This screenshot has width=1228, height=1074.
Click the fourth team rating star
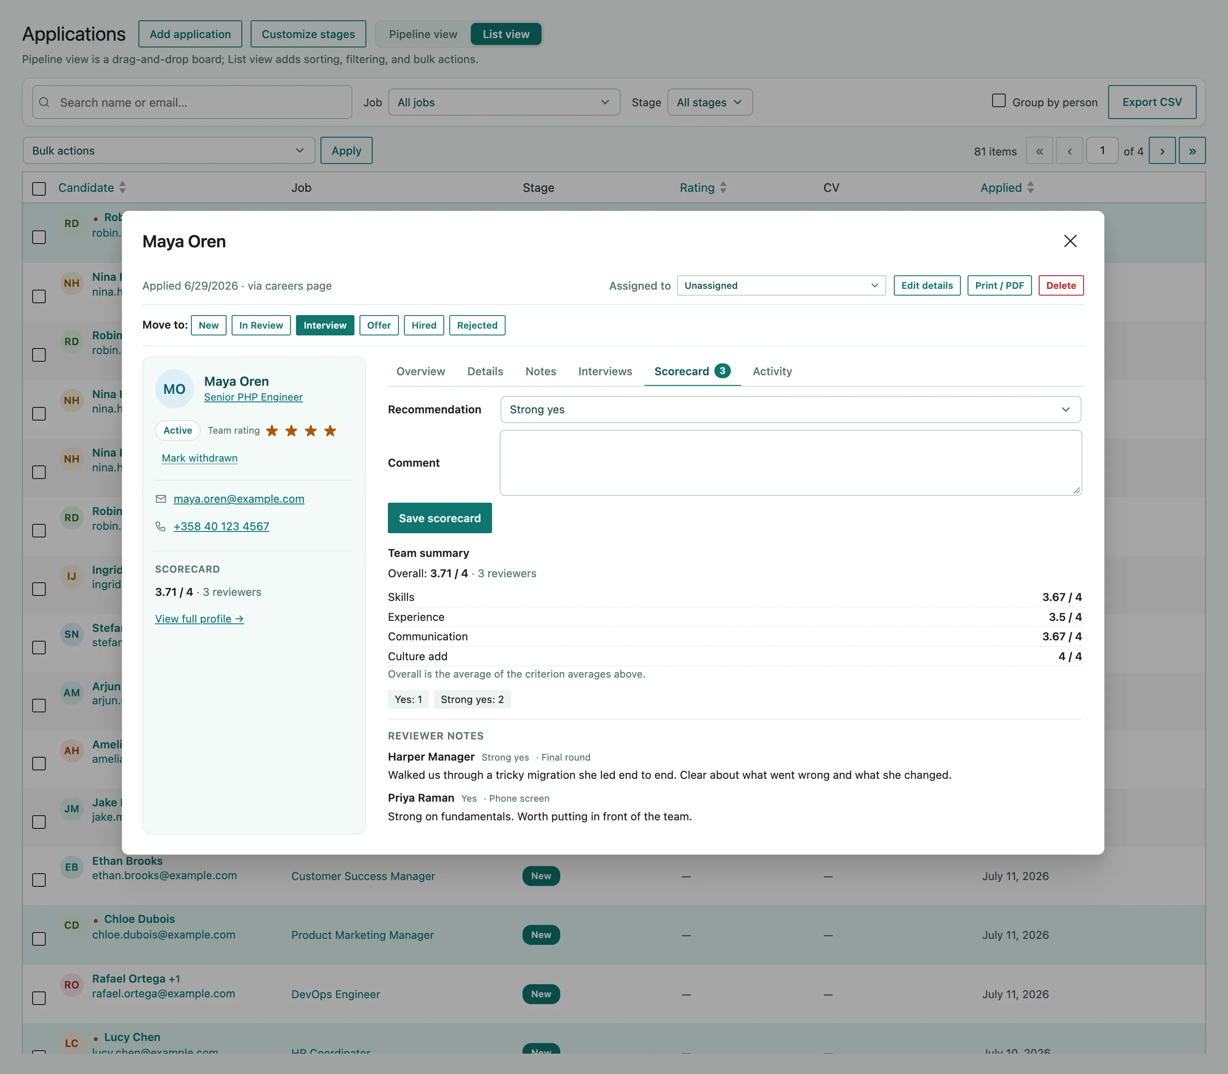330,430
